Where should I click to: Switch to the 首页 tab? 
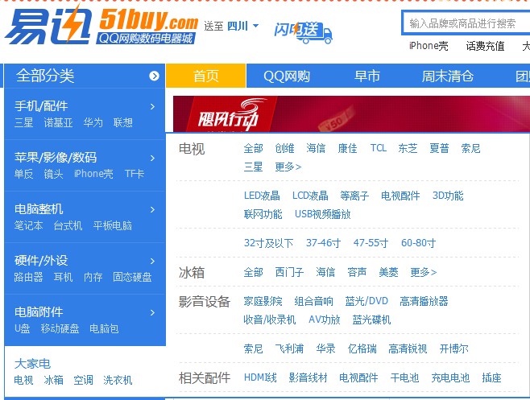coord(205,76)
